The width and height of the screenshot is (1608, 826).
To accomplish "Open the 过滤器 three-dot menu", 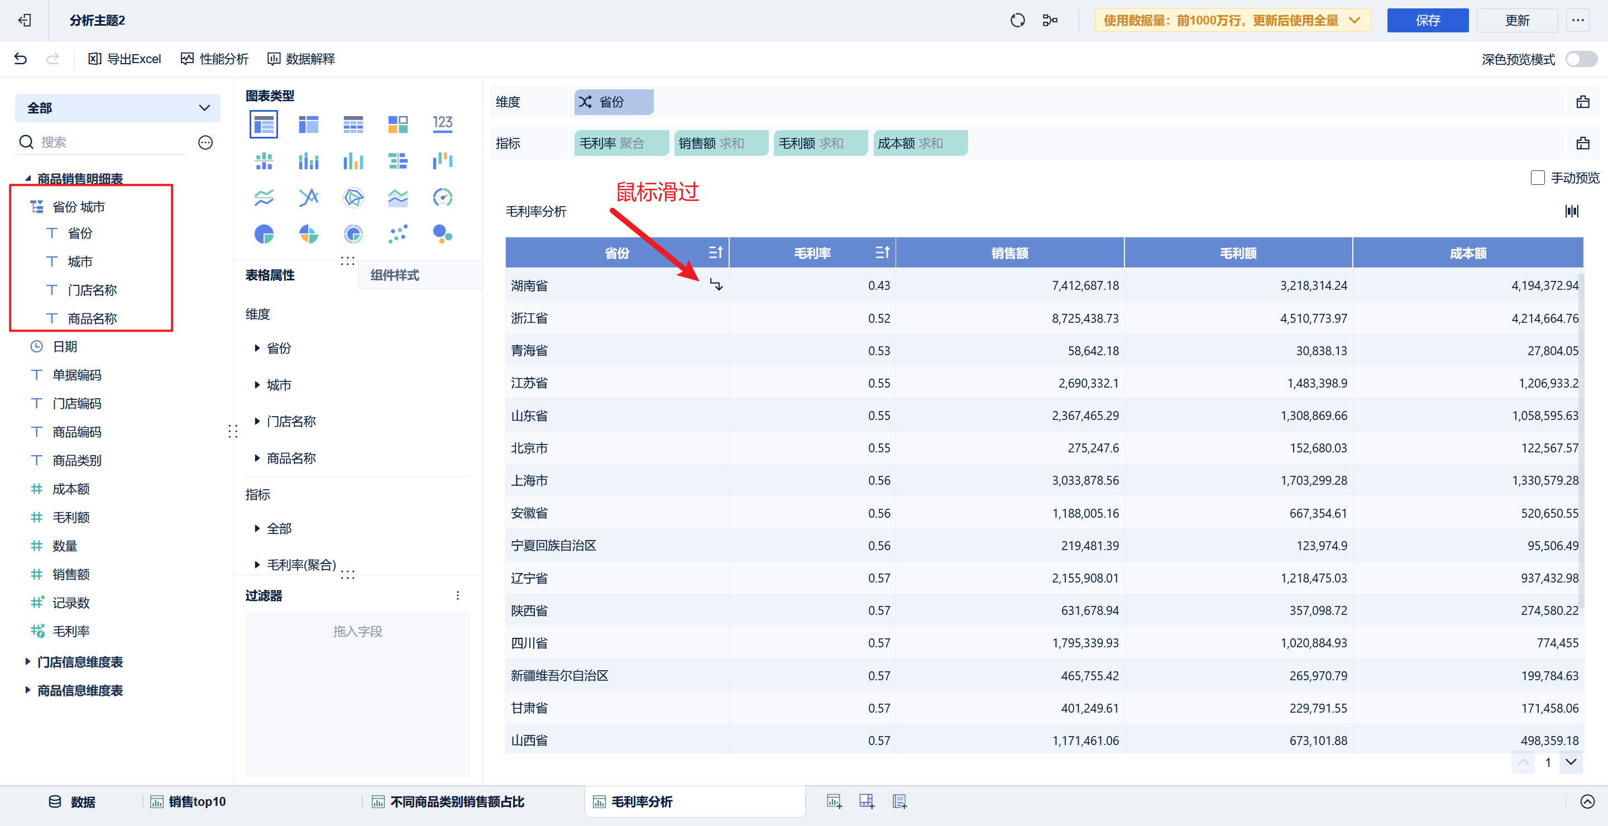I will pos(458,595).
